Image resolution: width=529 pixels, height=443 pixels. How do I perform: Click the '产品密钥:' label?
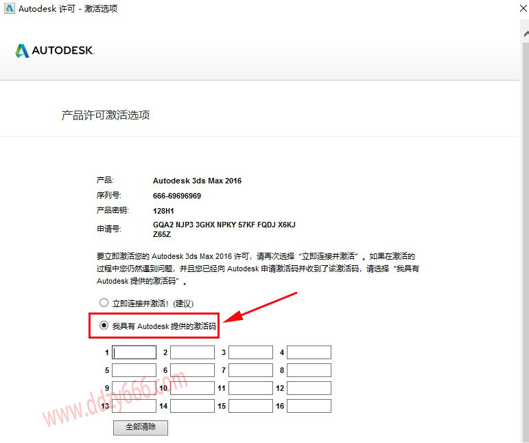point(113,210)
